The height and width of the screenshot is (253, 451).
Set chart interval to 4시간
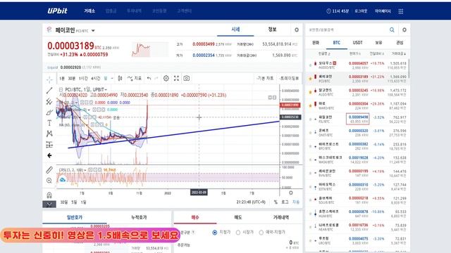click(x=96, y=78)
